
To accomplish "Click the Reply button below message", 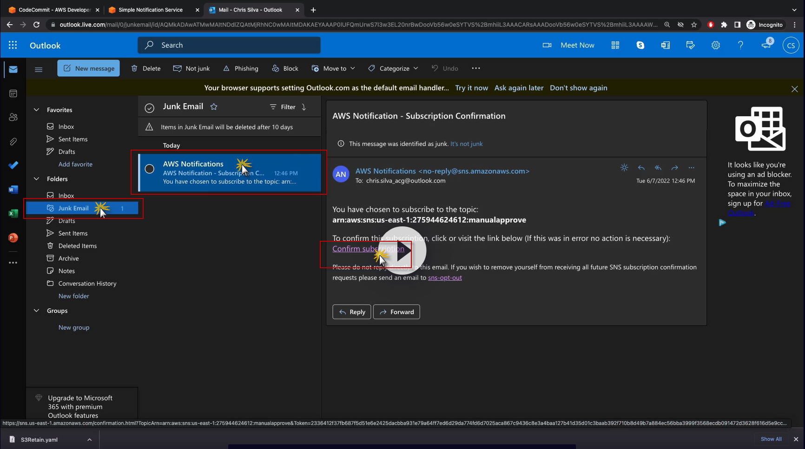I will [x=352, y=312].
